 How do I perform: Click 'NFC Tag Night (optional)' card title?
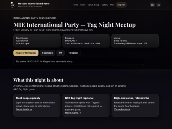pos(80,98)
